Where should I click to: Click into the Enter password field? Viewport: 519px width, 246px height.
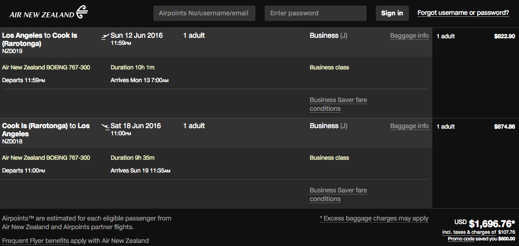click(x=315, y=13)
